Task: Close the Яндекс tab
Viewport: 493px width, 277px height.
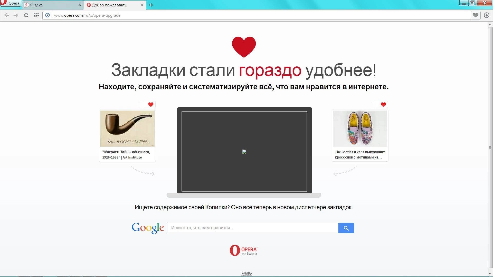Action: click(x=79, y=5)
